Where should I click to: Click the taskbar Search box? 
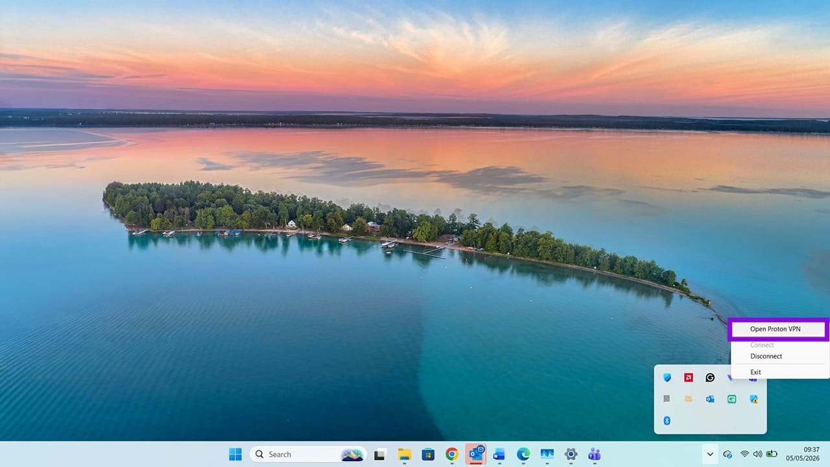(x=308, y=454)
